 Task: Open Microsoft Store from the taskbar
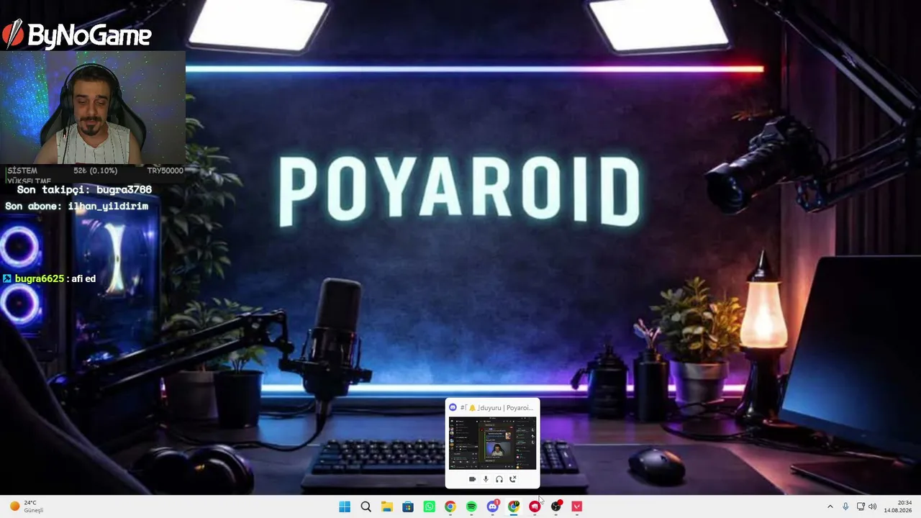(x=408, y=506)
